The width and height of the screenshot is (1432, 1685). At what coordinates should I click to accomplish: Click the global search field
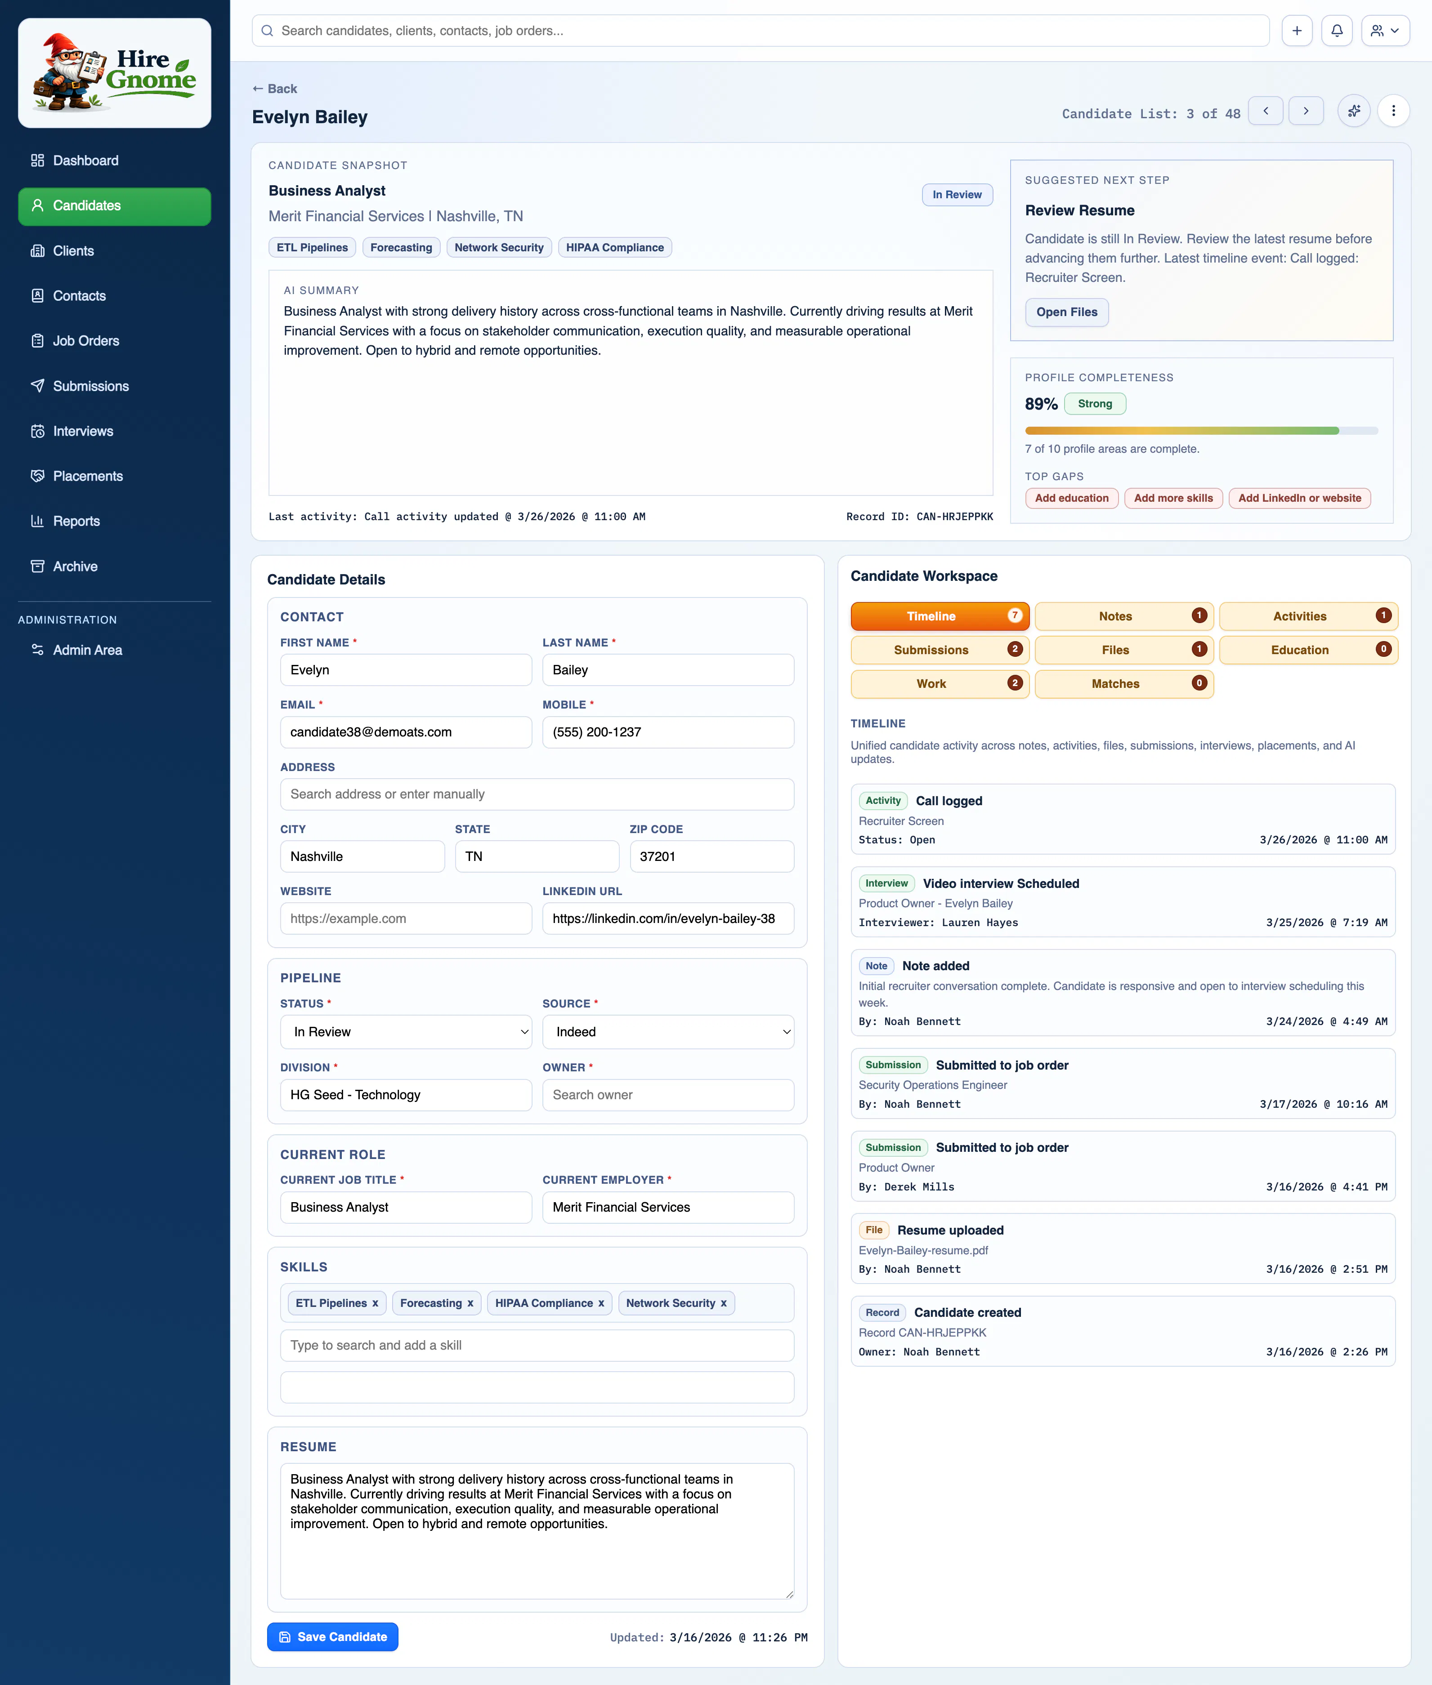point(761,31)
